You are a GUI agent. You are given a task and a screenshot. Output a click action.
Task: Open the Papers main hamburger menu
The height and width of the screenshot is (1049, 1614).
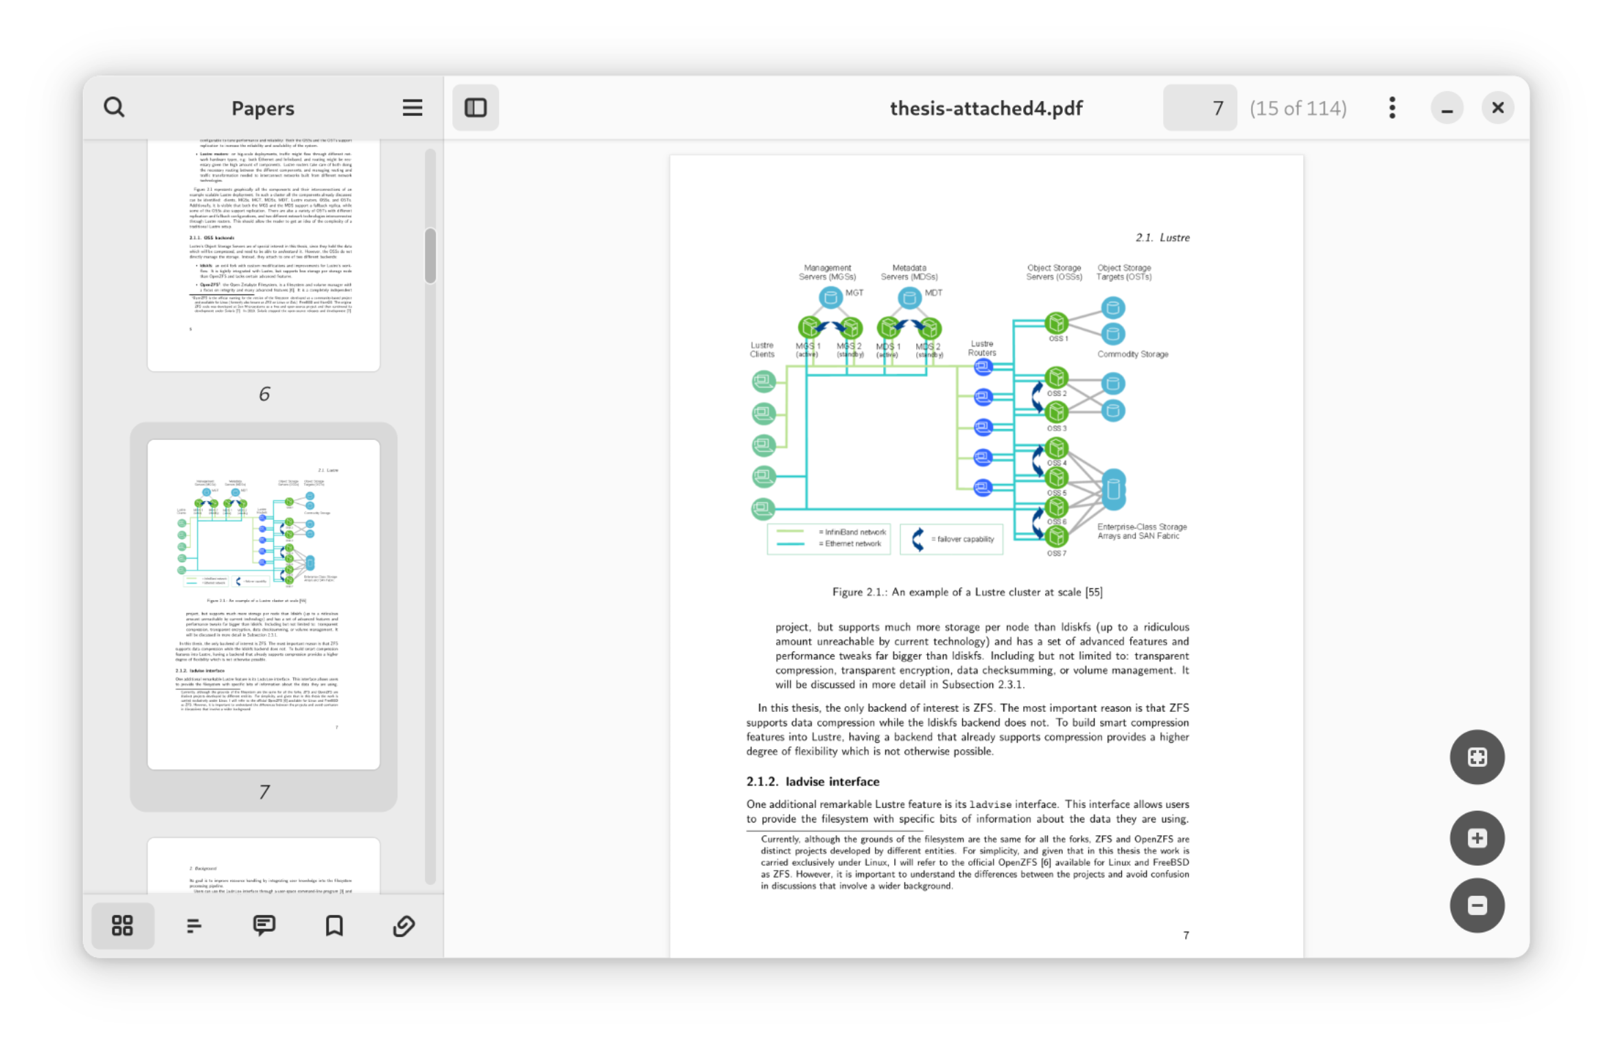click(x=412, y=108)
